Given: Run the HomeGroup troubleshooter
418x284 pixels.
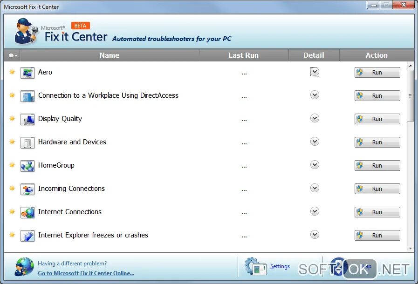Looking at the screenshot, I should coord(377,165).
